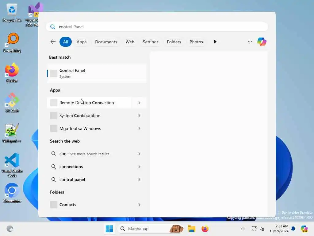Select the All filter tab
314x236 pixels.
[66, 42]
